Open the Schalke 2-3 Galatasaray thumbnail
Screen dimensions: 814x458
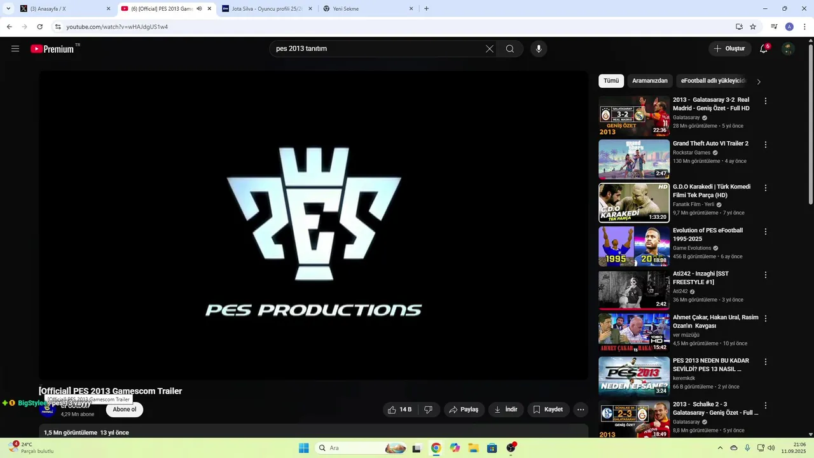click(x=634, y=420)
